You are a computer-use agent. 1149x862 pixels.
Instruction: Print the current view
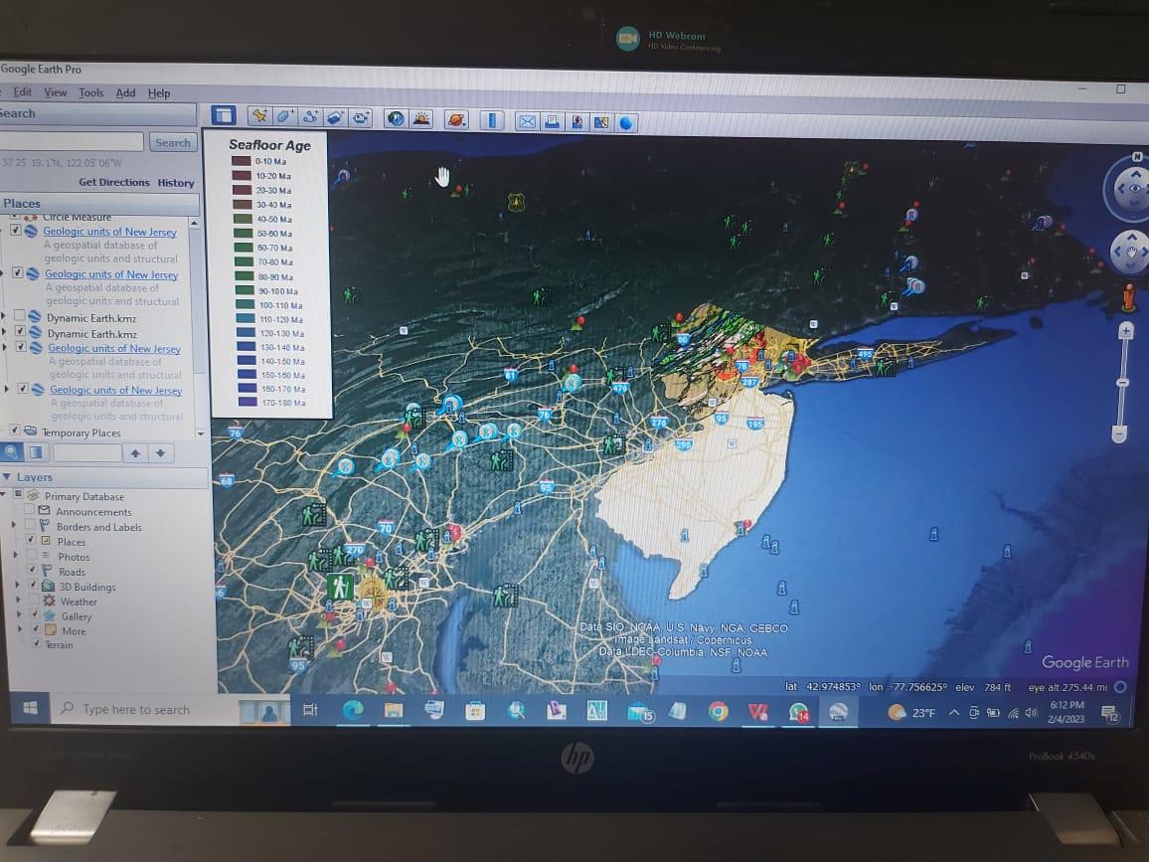pos(551,121)
